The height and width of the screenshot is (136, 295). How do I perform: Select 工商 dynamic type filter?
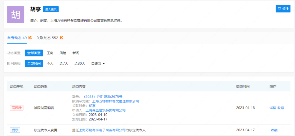[50, 53]
